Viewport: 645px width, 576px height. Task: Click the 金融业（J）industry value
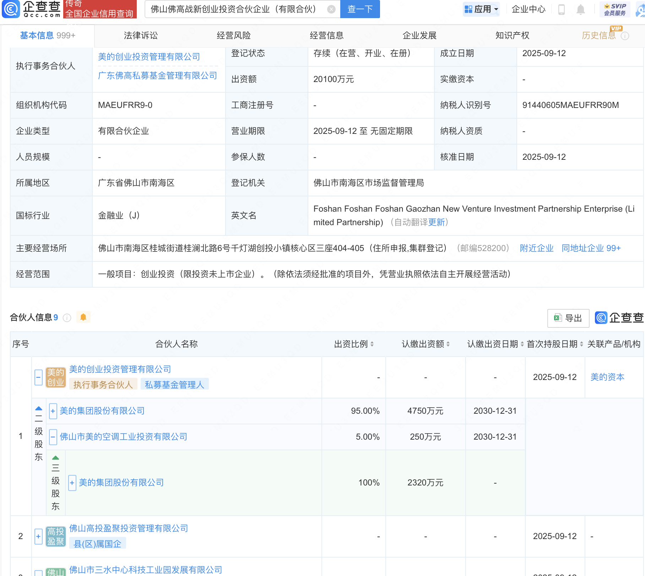[119, 216]
